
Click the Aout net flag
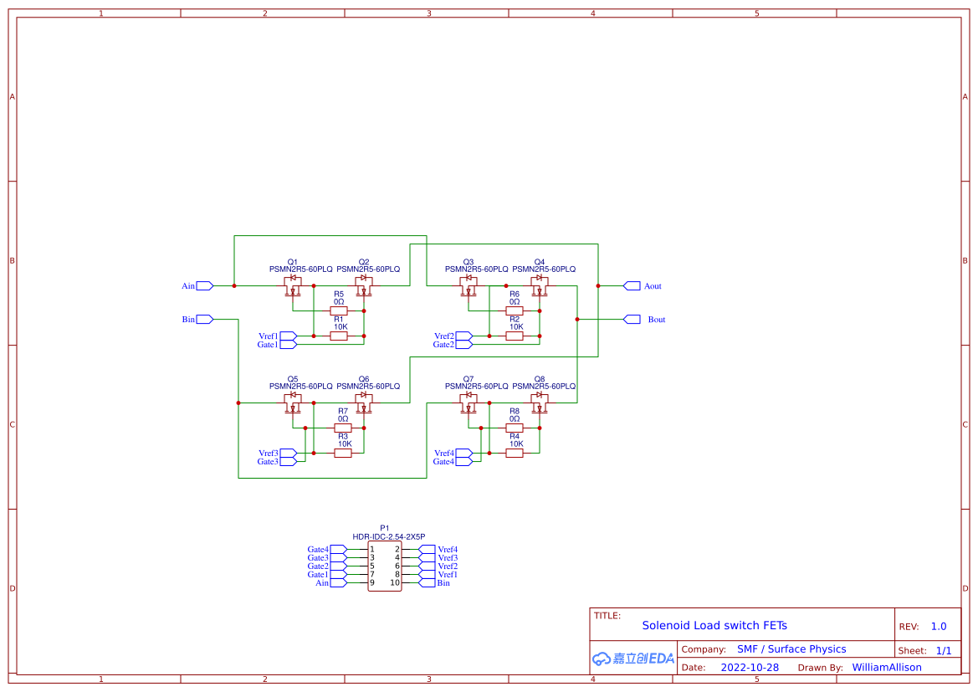633,285
